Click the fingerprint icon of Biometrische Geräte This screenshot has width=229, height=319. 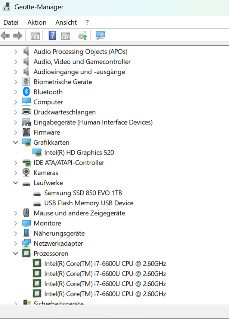(26, 82)
